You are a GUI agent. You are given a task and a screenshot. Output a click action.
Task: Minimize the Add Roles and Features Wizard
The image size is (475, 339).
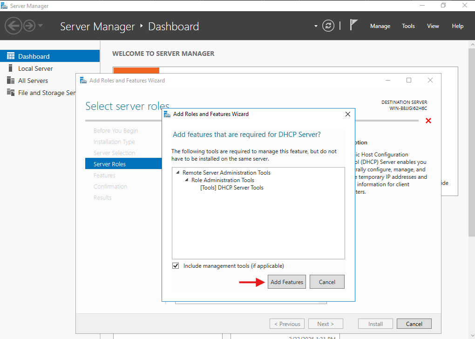click(388, 80)
